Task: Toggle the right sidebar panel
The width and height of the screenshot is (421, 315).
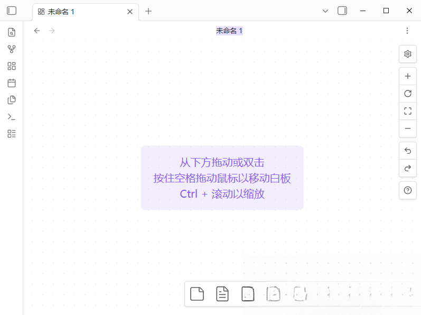Action: [x=342, y=11]
